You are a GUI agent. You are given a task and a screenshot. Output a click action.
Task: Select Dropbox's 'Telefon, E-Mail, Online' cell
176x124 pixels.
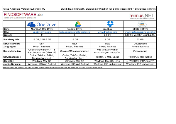pyautogui.click(x=107, y=57)
